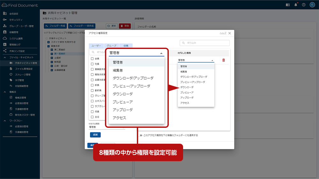Open システム連携 cloud icon in sidebar

click(x=5, y=38)
